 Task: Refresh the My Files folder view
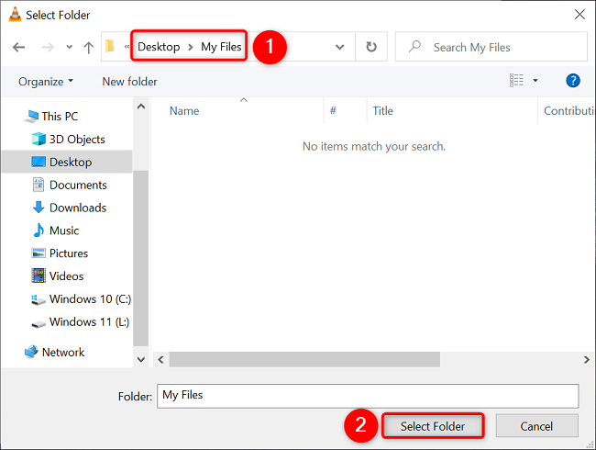pos(370,47)
